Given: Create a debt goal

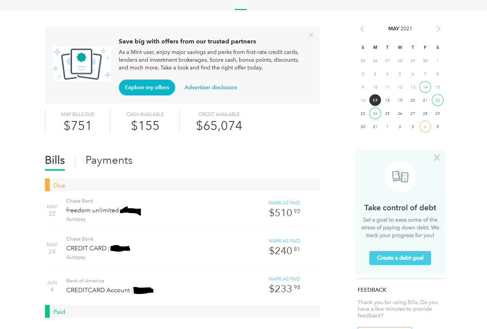Looking at the screenshot, I should pos(400,258).
